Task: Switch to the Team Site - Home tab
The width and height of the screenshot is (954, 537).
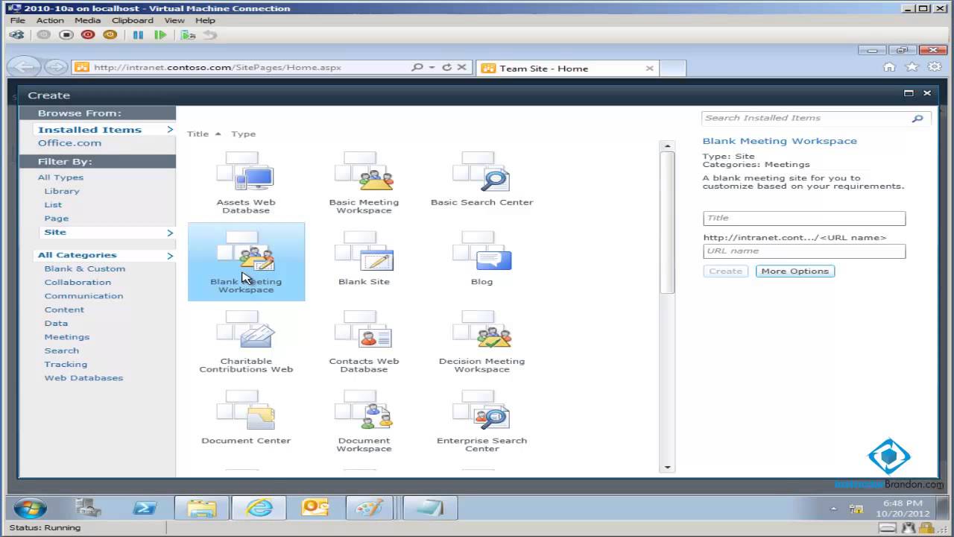Action: click(566, 68)
